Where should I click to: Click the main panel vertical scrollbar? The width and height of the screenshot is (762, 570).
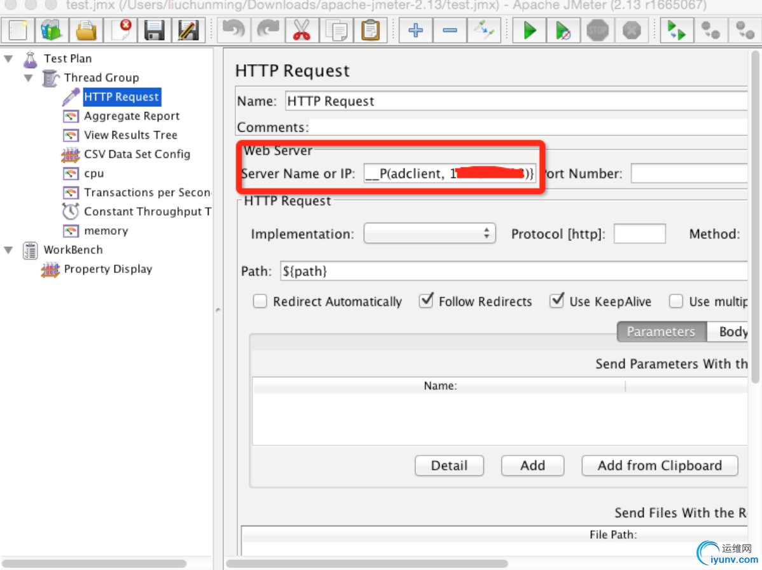pos(755,216)
